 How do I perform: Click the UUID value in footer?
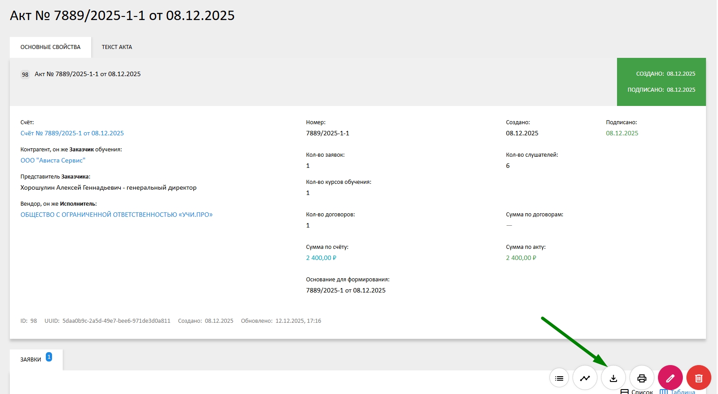click(x=116, y=321)
